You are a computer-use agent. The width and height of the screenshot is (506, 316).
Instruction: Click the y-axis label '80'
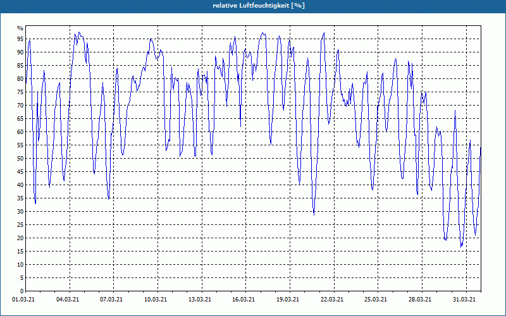(20, 78)
